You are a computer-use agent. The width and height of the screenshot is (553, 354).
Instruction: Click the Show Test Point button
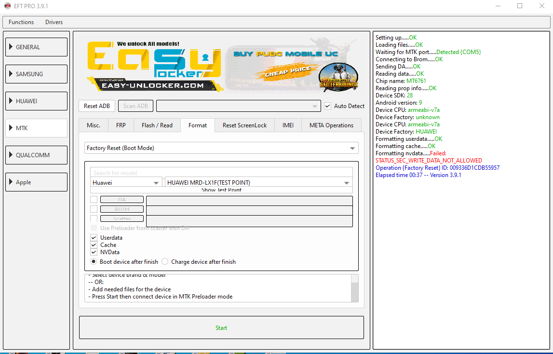(x=221, y=190)
